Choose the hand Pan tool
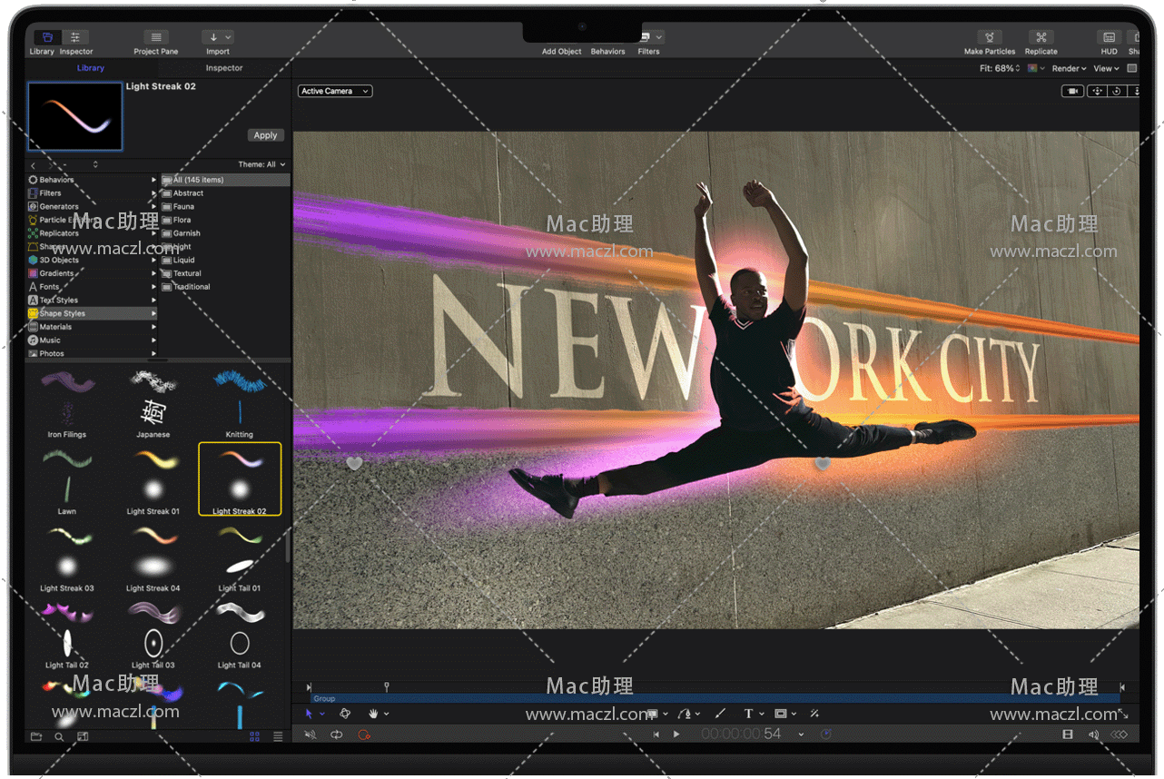This screenshot has height=779, width=1164. click(x=373, y=714)
